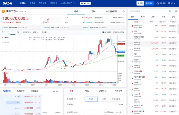Open chart panel settings gear icon

point(124,11)
